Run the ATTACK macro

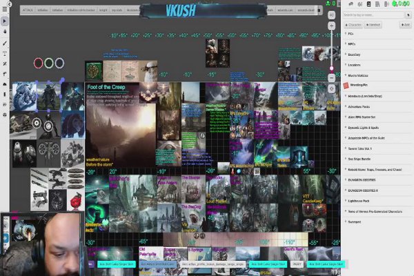tap(28, 10)
